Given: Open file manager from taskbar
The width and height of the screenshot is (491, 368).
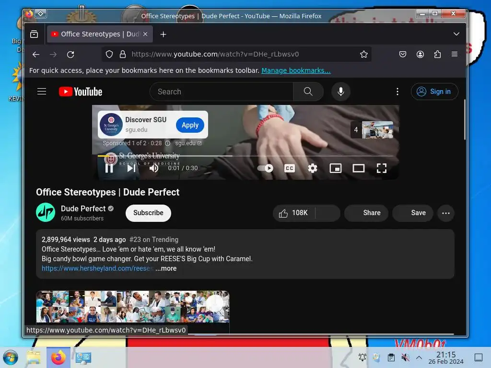Looking at the screenshot, I should pos(34,357).
